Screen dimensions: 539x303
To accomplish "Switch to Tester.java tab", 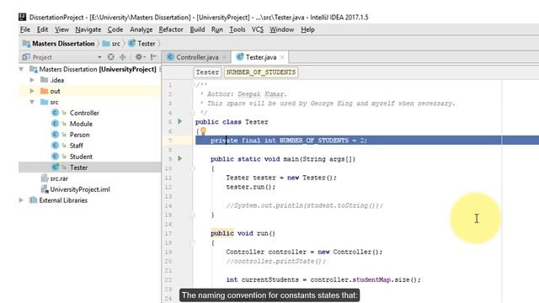I will coord(260,57).
